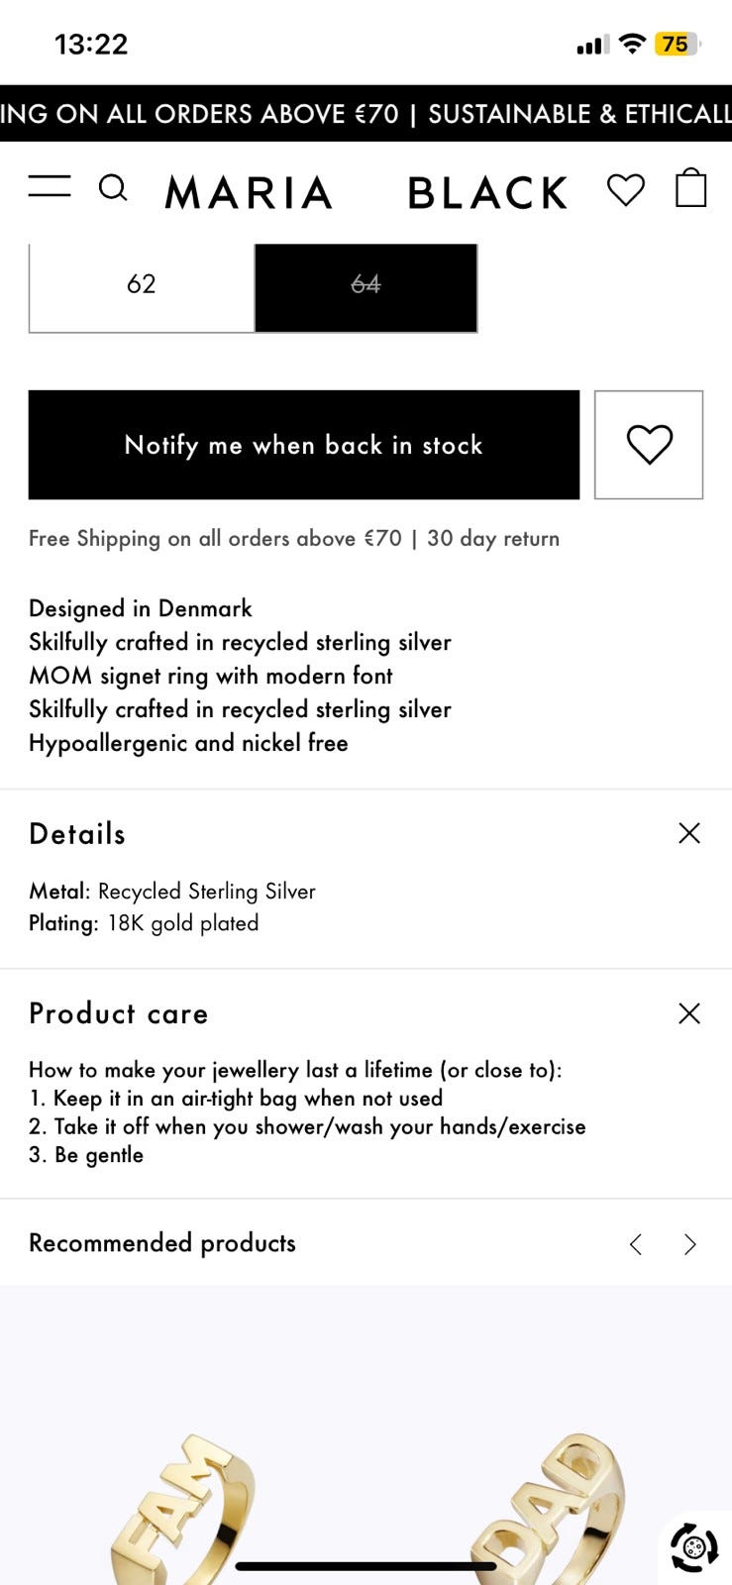Tap the free shipping announcement banner

point(366,114)
